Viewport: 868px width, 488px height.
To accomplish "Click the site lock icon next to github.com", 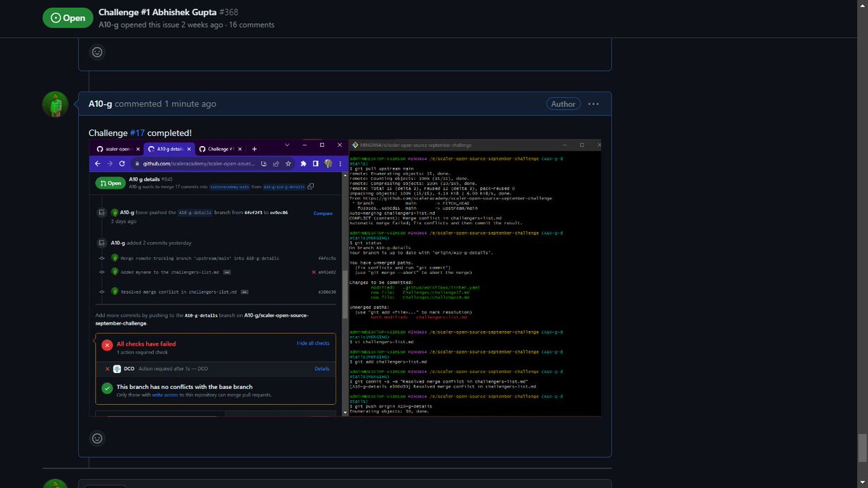I will (x=137, y=163).
